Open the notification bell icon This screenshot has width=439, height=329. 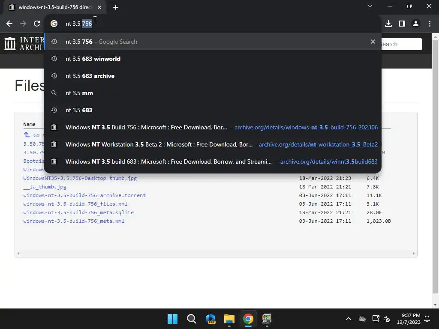(x=427, y=319)
